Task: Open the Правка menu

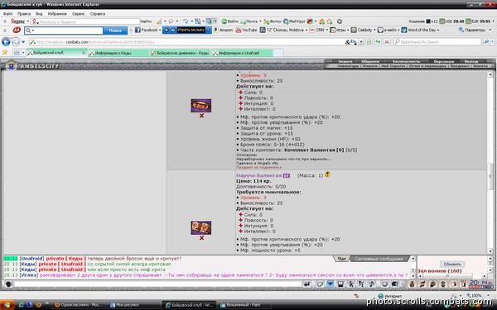Action: (24, 14)
